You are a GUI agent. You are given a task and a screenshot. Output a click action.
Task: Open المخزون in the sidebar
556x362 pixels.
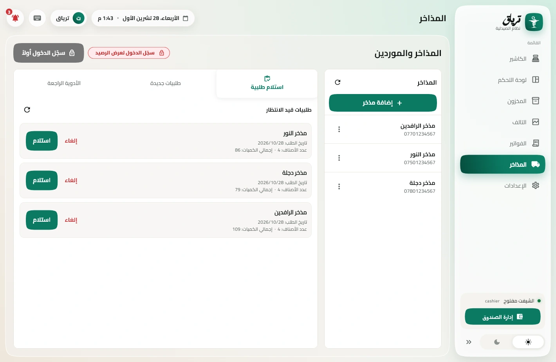click(503, 101)
